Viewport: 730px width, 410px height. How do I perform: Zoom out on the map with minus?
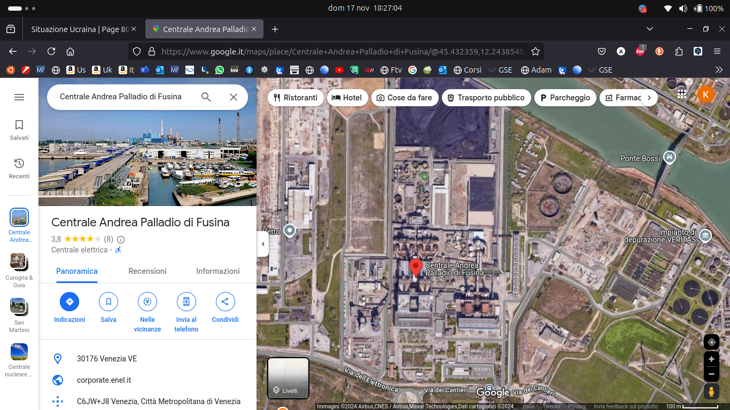click(x=711, y=374)
